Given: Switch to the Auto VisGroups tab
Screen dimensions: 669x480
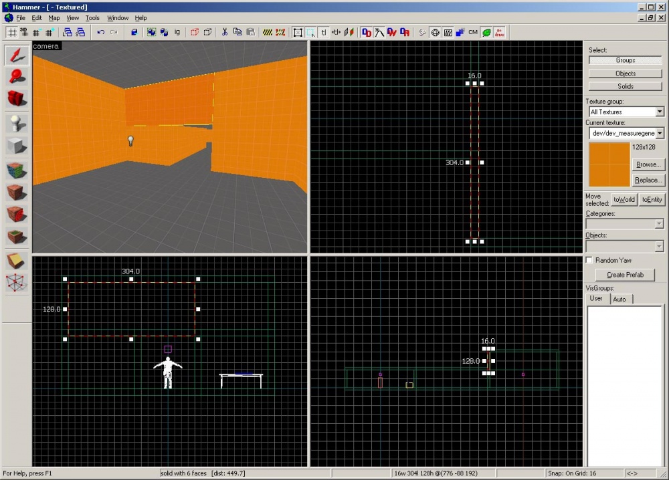Looking at the screenshot, I should pyautogui.click(x=619, y=299).
